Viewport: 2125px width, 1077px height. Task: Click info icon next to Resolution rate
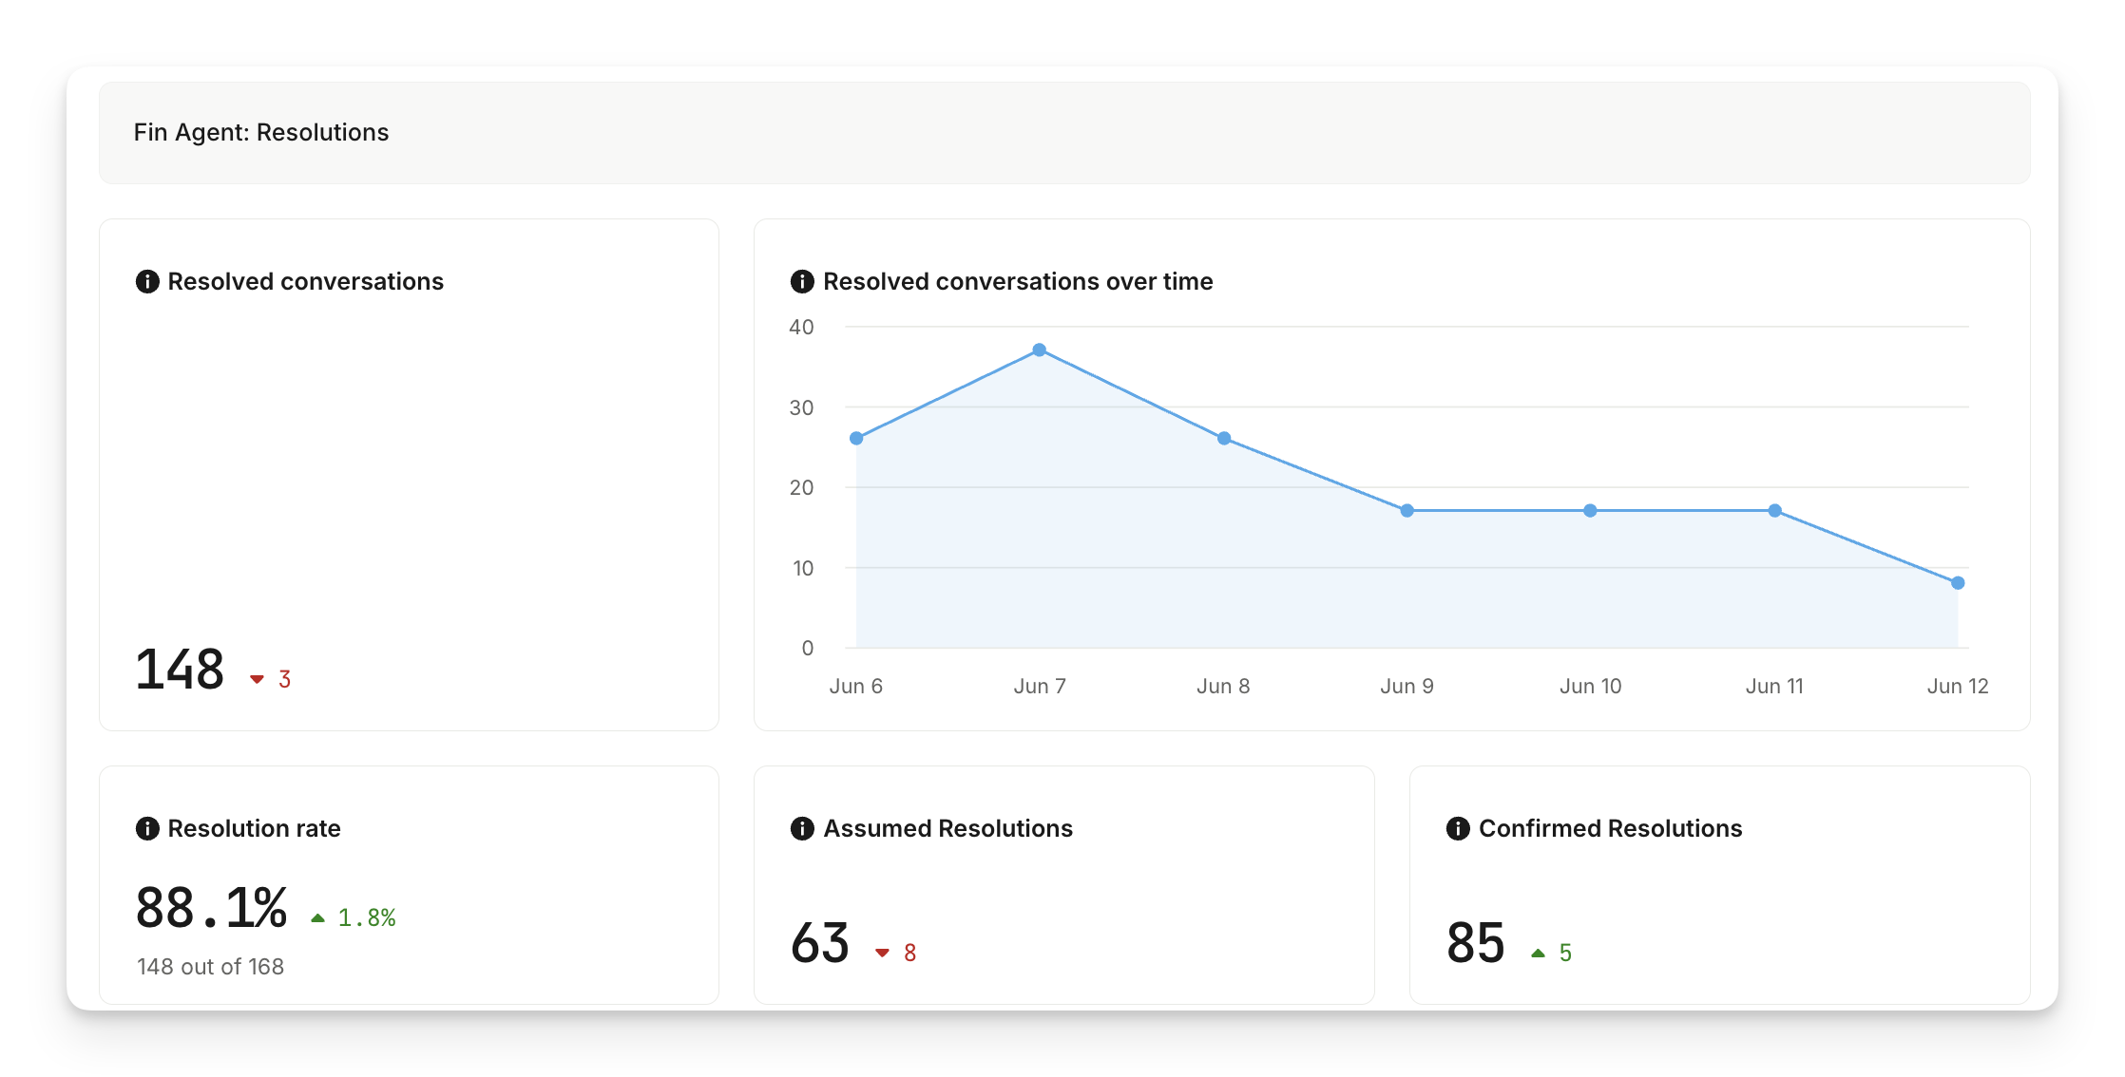point(147,828)
